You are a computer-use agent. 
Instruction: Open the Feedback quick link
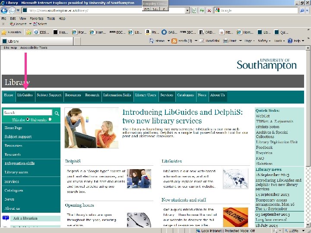pyautogui.click(x=264, y=148)
